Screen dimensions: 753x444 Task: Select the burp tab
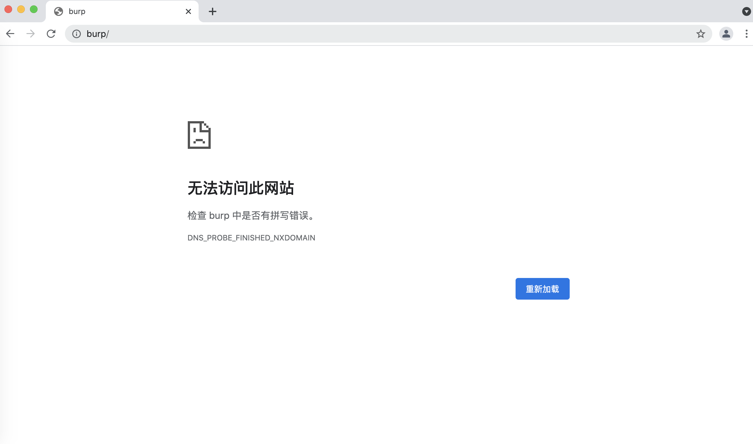click(x=121, y=11)
